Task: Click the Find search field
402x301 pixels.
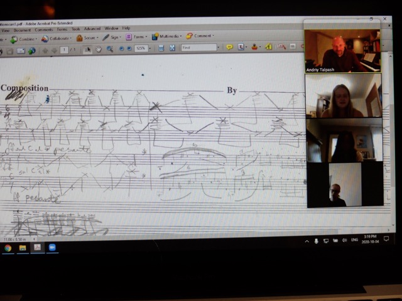Action: [199, 48]
